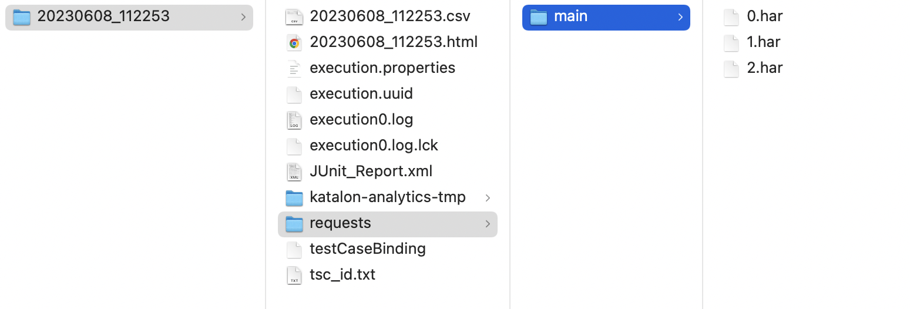This screenshot has height=309, width=910.
Task: Click the main folder icon
Action: [539, 17]
